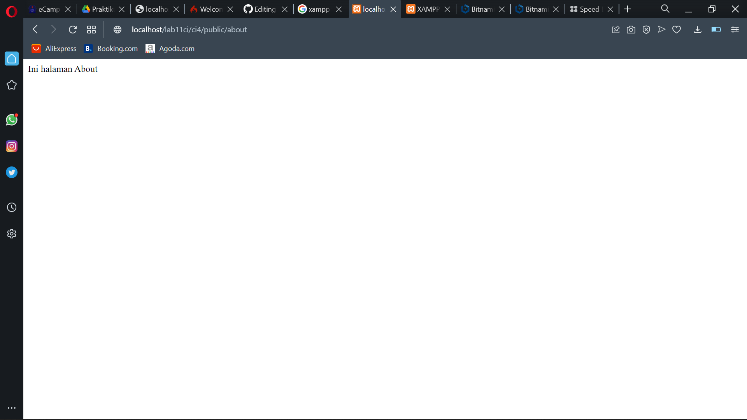Open the My Flow paper plane icon
The image size is (747, 420).
tap(662, 30)
